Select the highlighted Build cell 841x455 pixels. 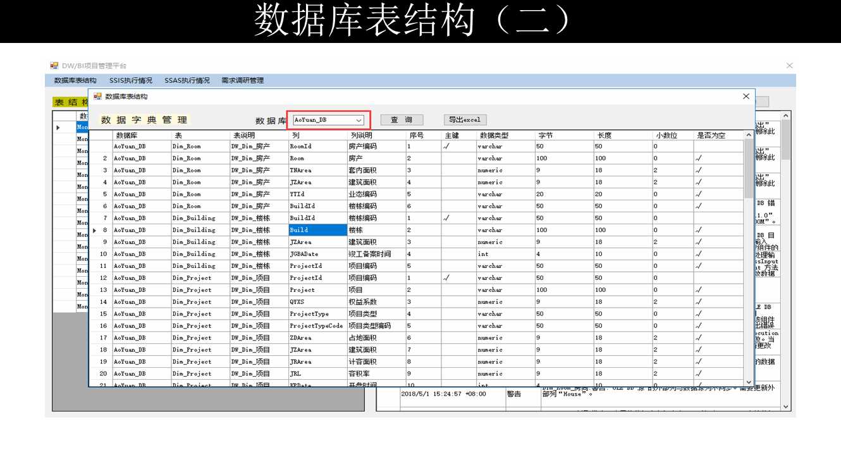click(317, 230)
